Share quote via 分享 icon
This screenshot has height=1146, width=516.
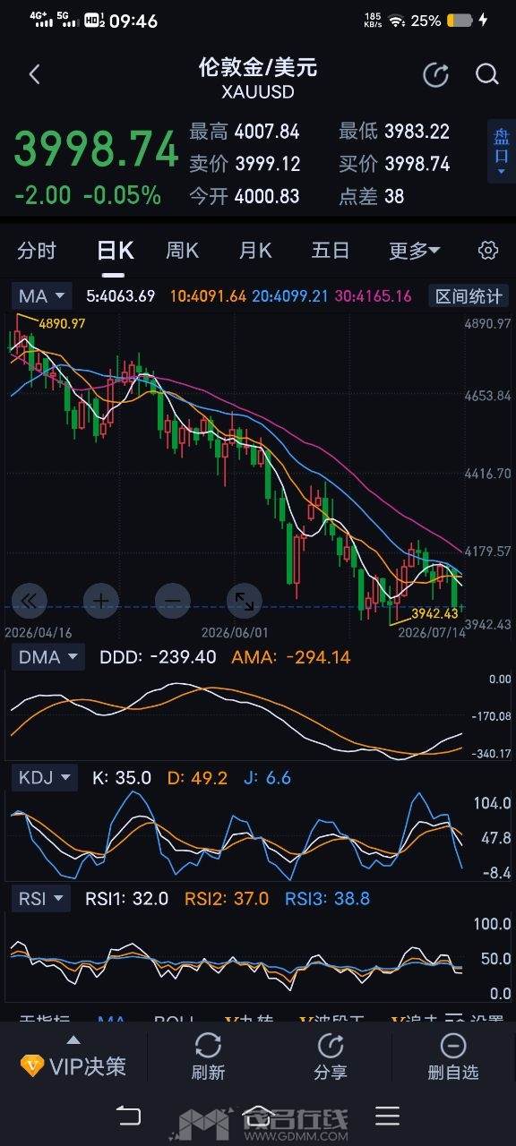(x=331, y=1056)
